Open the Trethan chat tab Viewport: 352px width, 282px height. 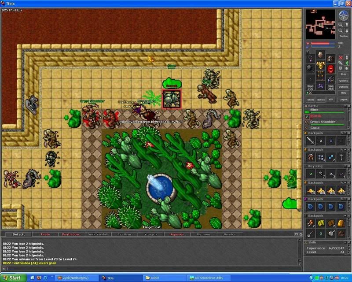click(x=124, y=234)
